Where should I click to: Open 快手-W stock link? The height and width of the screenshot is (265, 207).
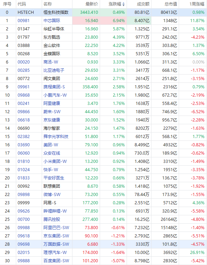[x=51, y=170]
